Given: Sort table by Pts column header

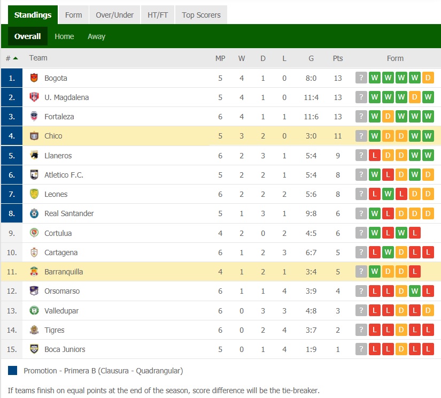Looking at the screenshot, I should click(x=337, y=58).
